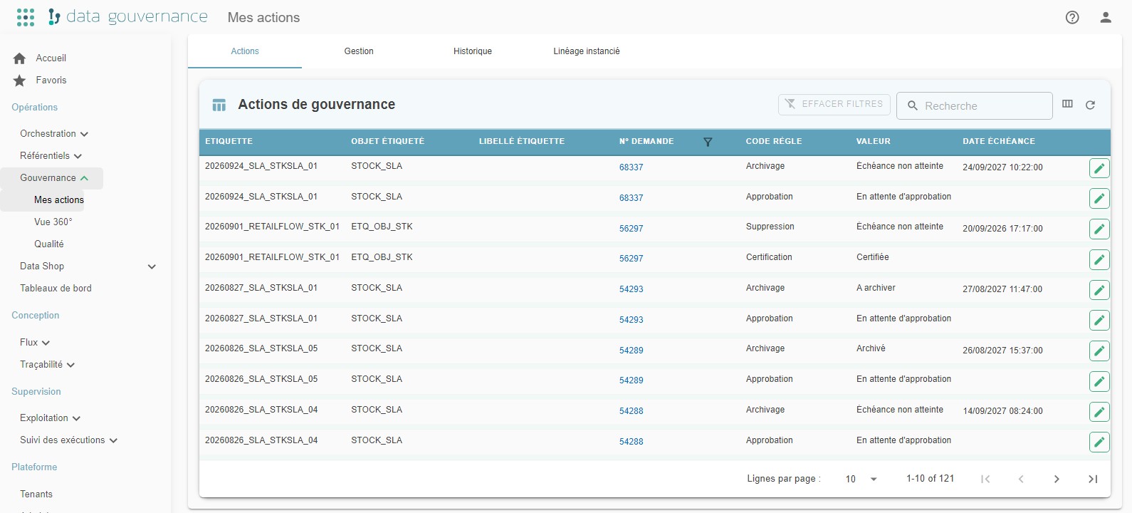The height and width of the screenshot is (513, 1132).
Task: Expand Suivi des exécutions menu
Action: click(x=113, y=440)
